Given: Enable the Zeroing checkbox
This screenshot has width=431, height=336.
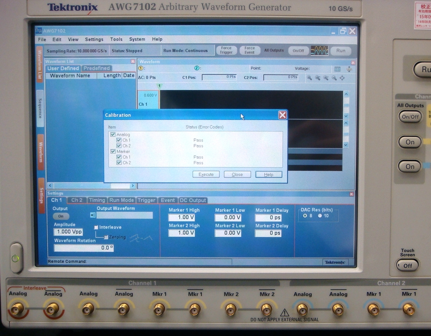Looking at the screenshot, I should click(106, 237).
